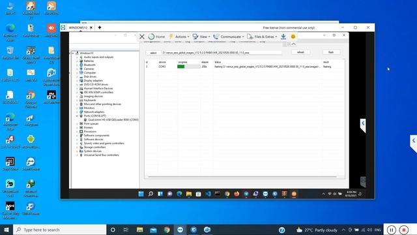Select Keyboards in the device tree
Screen dimensions: 417x235
[x=90, y=100]
